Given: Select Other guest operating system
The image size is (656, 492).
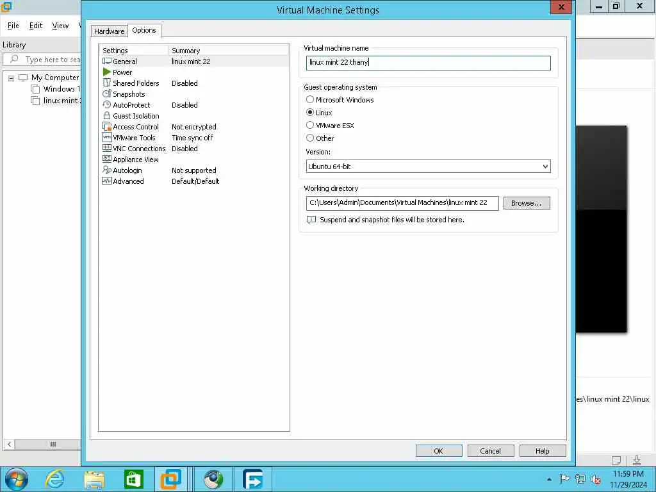Looking at the screenshot, I should coord(310,138).
